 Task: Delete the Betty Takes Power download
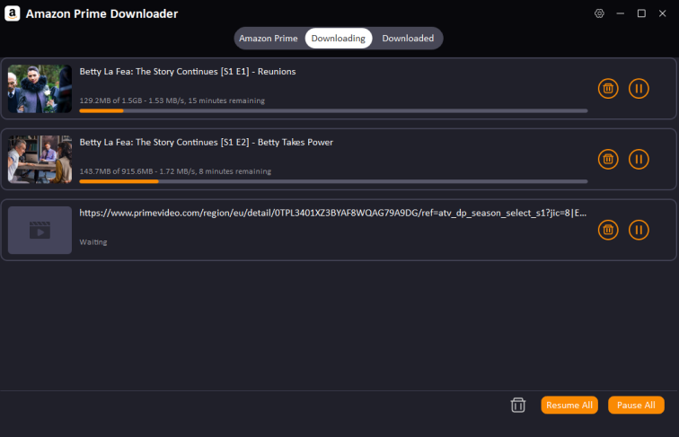(x=608, y=159)
